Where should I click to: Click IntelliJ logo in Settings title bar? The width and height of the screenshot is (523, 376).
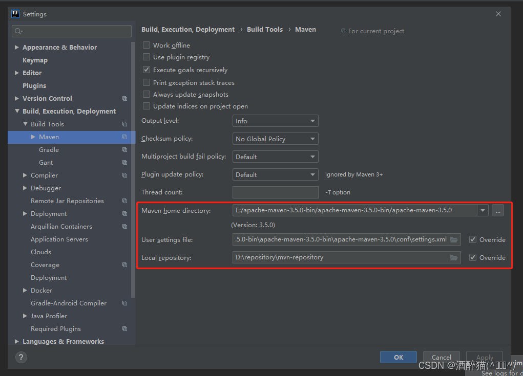15,14
